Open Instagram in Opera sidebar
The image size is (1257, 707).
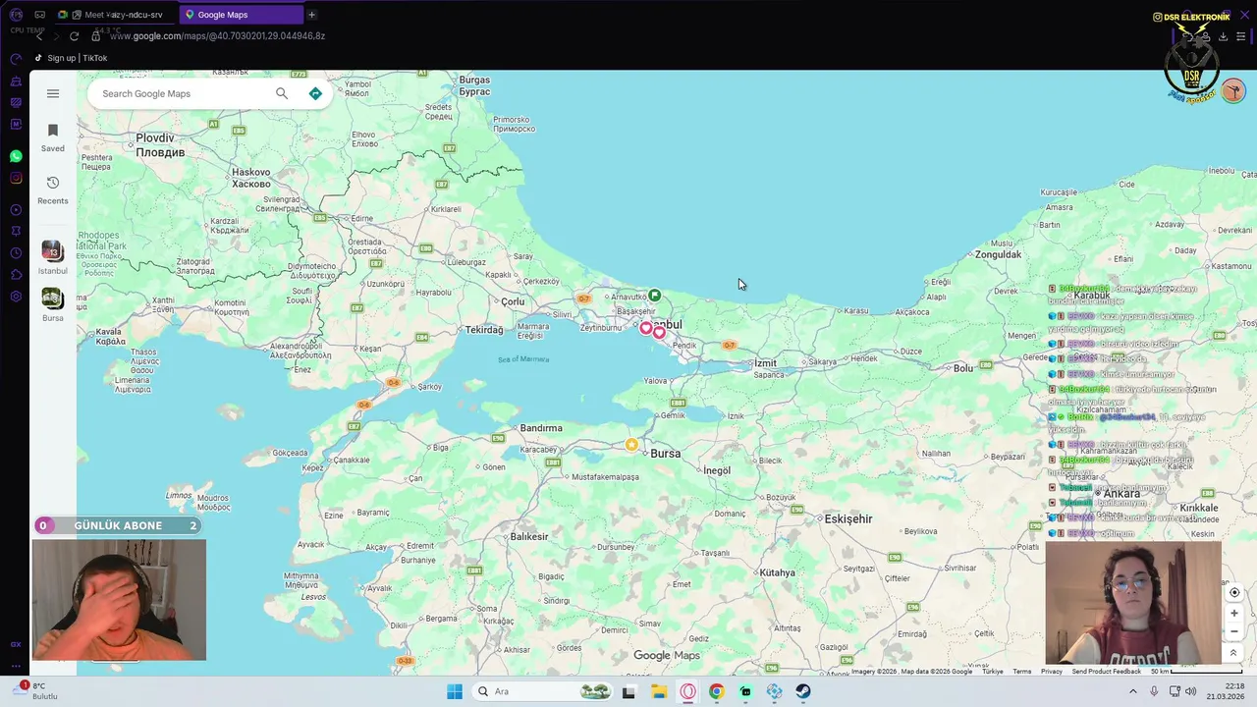tap(16, 178)
